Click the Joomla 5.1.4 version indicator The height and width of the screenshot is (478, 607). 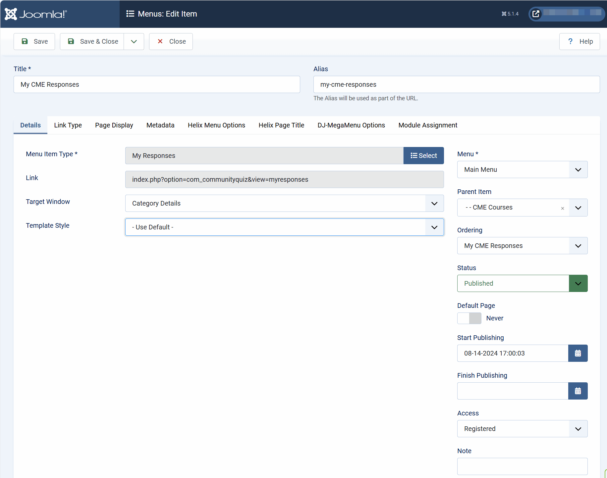click(510, 14)
